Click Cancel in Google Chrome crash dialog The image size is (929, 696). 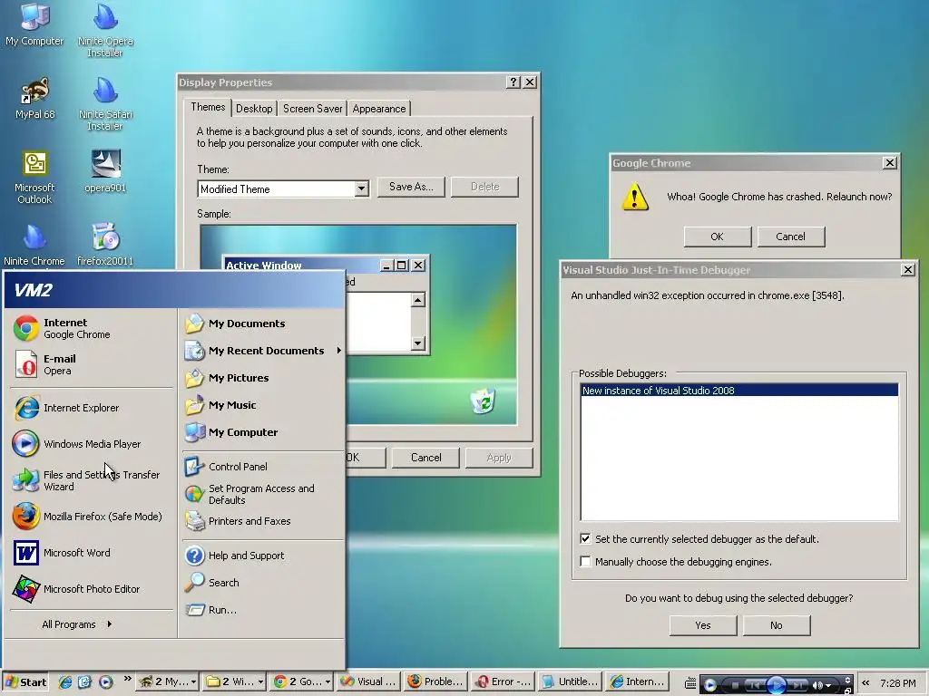791,237
